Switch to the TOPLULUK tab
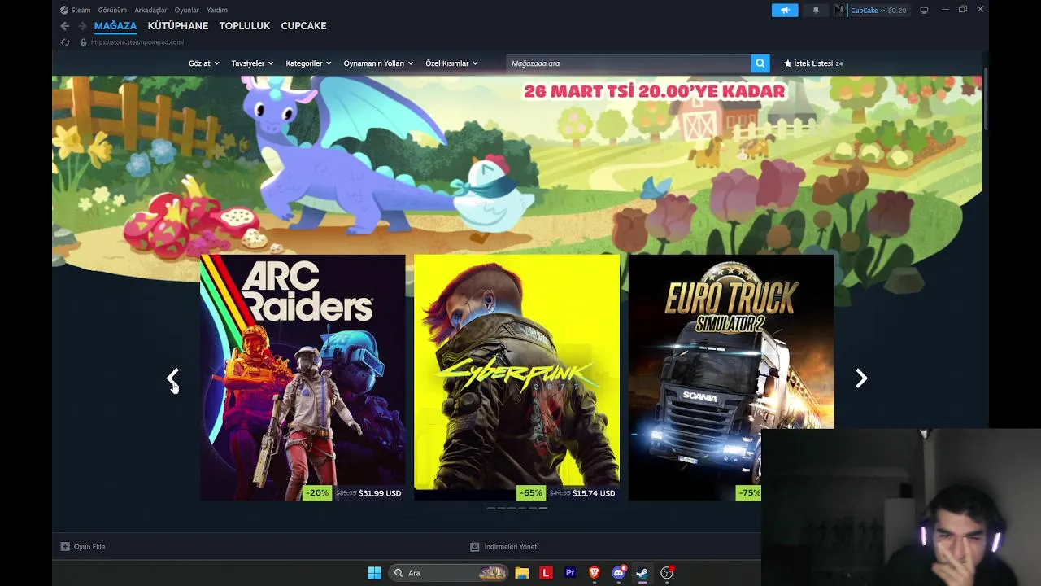The height and width of the screenshot is (586, 1041). (245, 26)
